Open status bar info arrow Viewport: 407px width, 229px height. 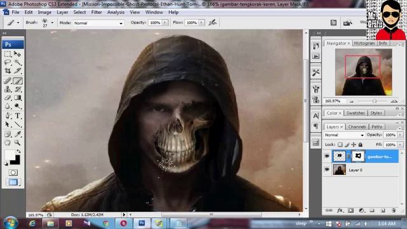pyautogui.click(x=124, y=215)
